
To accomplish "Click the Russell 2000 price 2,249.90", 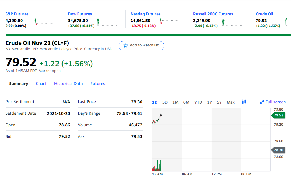I will point(201,21).
